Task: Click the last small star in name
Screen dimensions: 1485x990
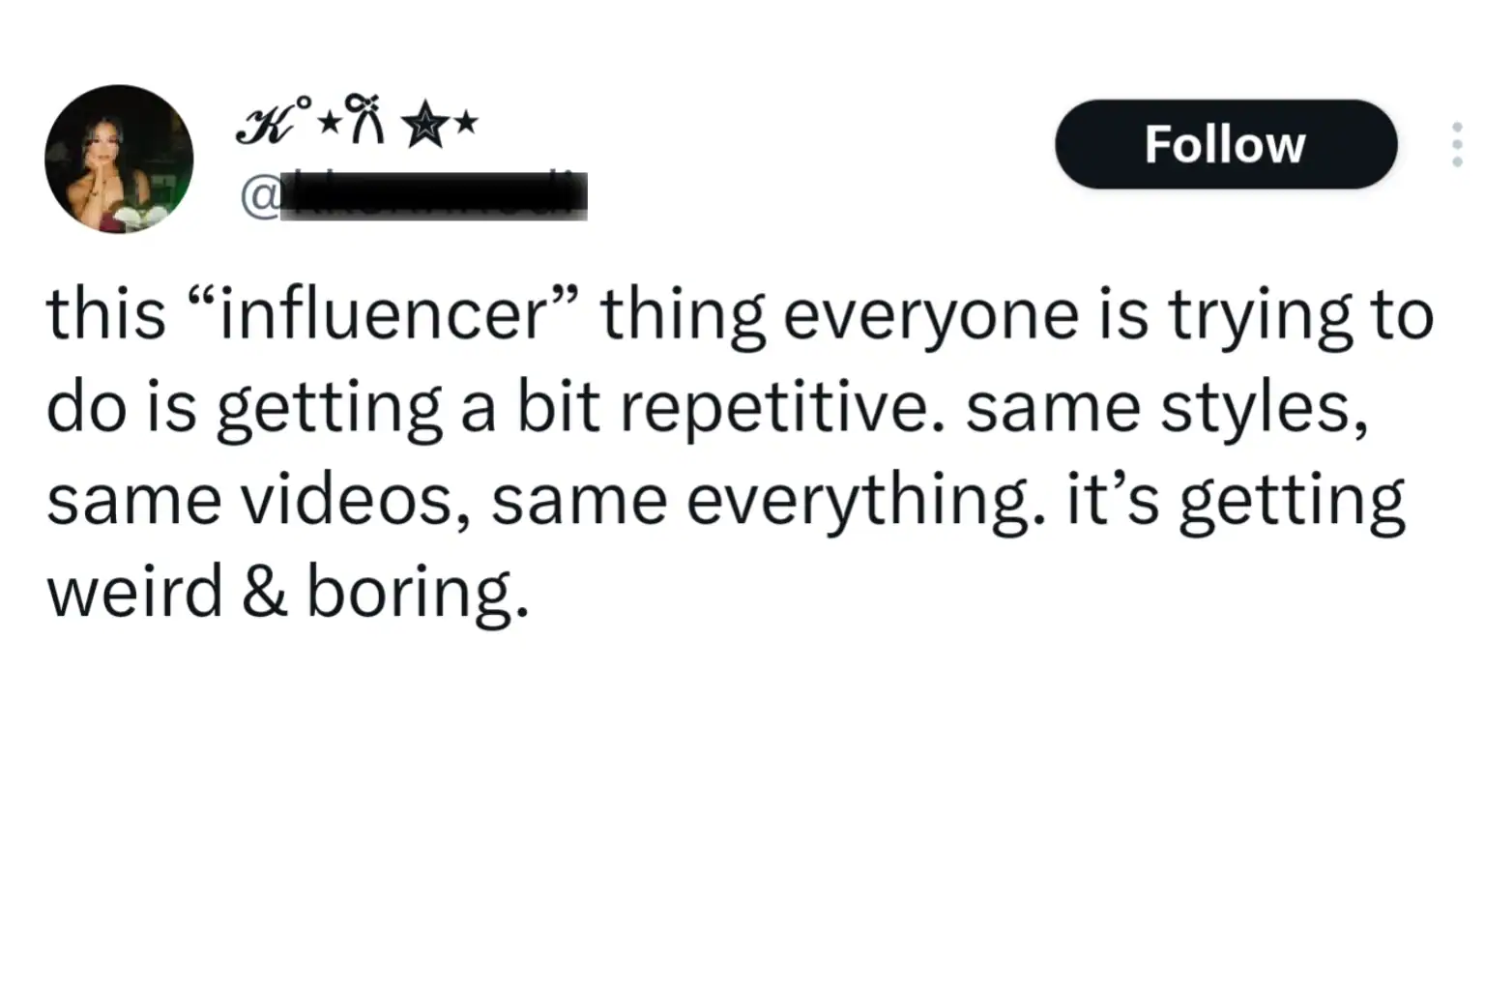Action: pyautogui.click(x=466, y=122)
